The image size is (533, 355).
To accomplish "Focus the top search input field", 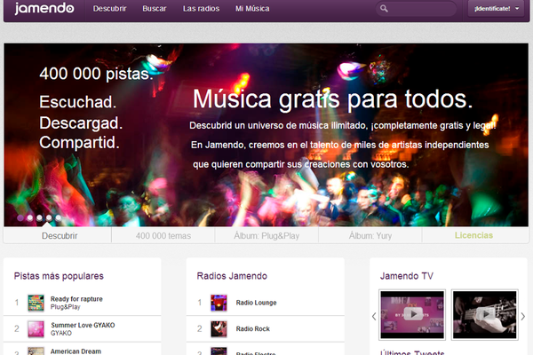I will (416, 9).
